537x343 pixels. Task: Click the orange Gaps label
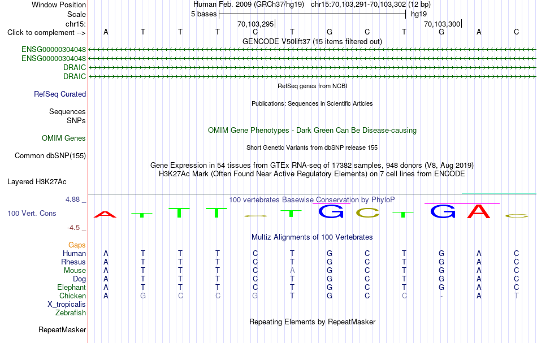pyautogui.click(x=77, y=245)
